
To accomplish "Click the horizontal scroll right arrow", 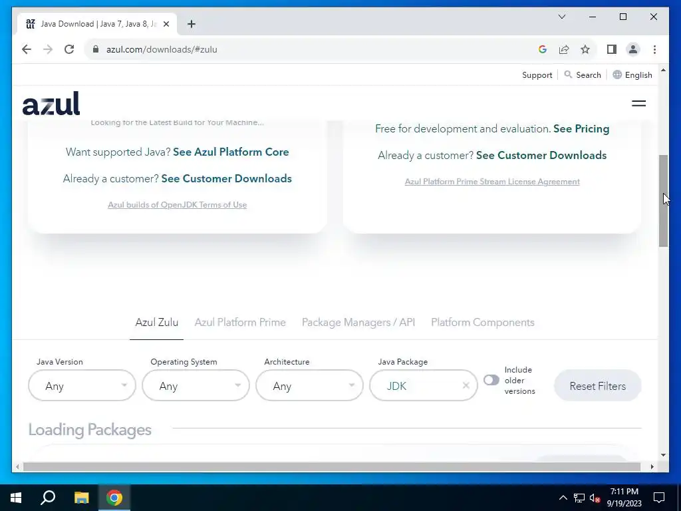I will pos(652,466).
